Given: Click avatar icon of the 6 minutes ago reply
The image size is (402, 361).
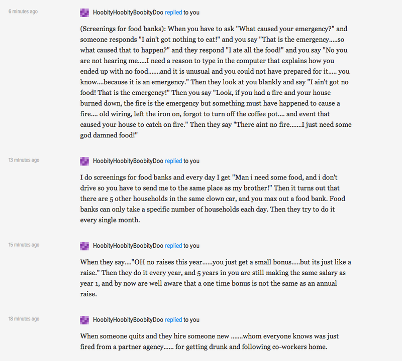Looking at the screenshot, I should [84, 13].
